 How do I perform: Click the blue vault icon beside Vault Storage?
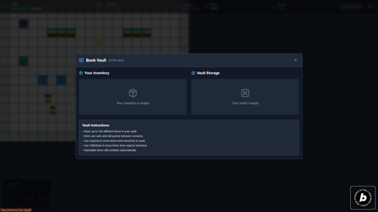tap(193, 73)
